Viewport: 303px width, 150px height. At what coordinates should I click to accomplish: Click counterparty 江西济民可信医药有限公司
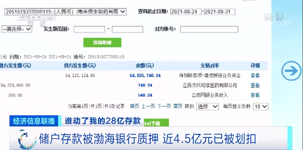[x=210, y=85]
